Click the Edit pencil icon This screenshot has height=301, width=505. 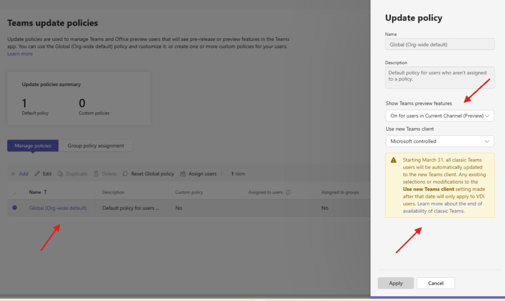pos(37,174)
